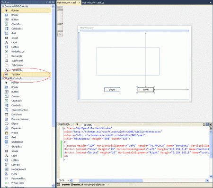The width and height of the screenshot is (213, 188).
Task: Select the StackPanel control icon
Action: tap(7, 61)
